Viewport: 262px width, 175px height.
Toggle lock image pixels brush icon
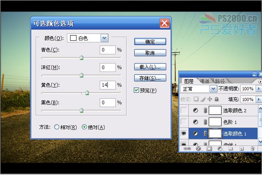point(203,99)
